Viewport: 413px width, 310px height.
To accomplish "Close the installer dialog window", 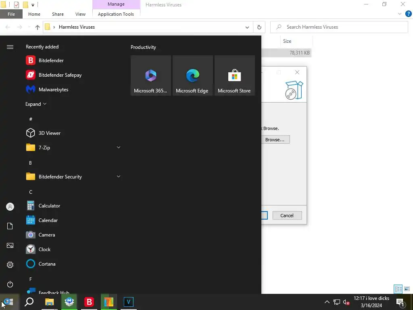I will pos(297,72).
